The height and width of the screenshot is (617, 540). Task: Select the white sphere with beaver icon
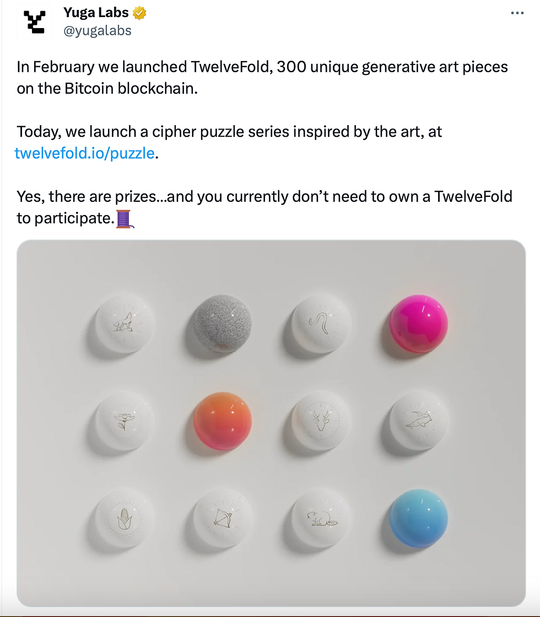point(321,518)
